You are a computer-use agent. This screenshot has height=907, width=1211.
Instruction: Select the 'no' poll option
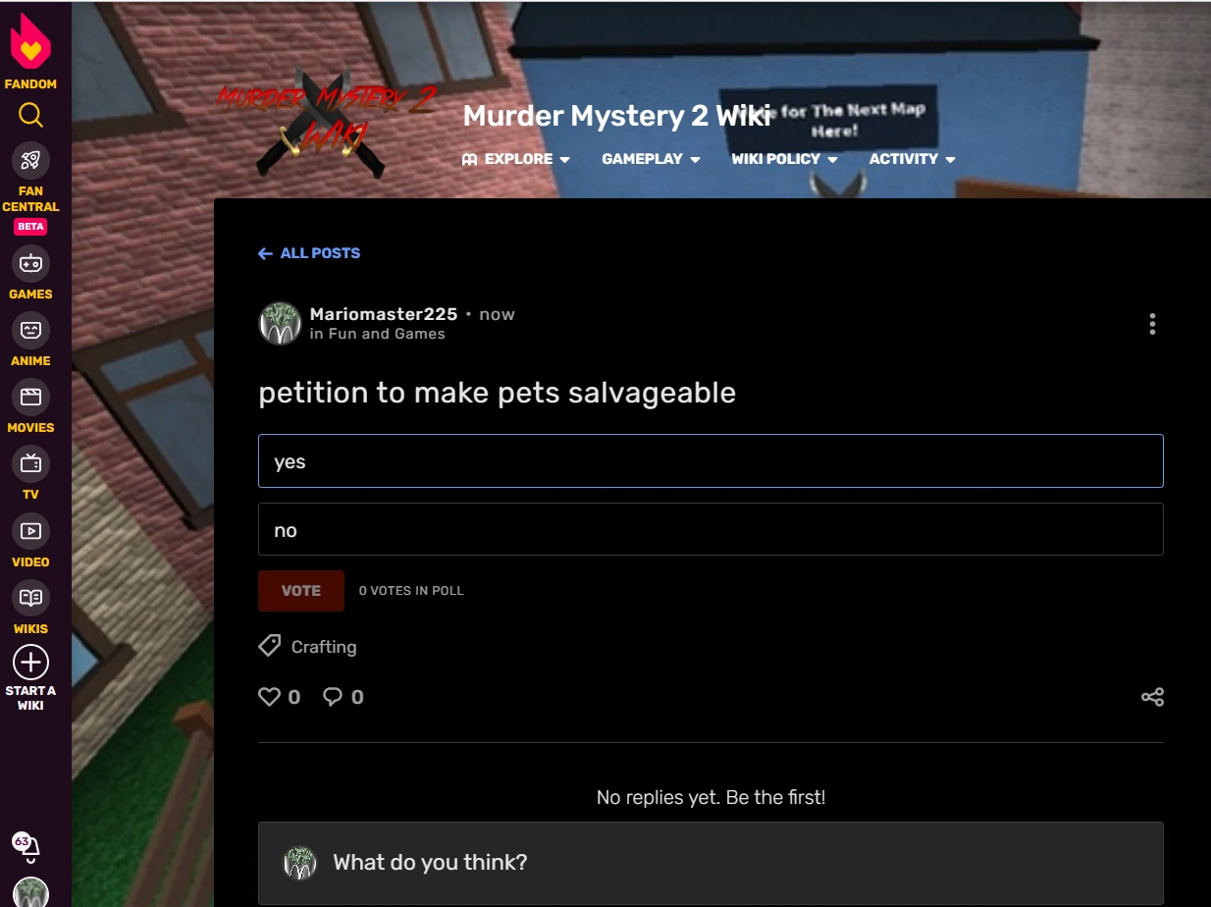[x=711, y=529]
